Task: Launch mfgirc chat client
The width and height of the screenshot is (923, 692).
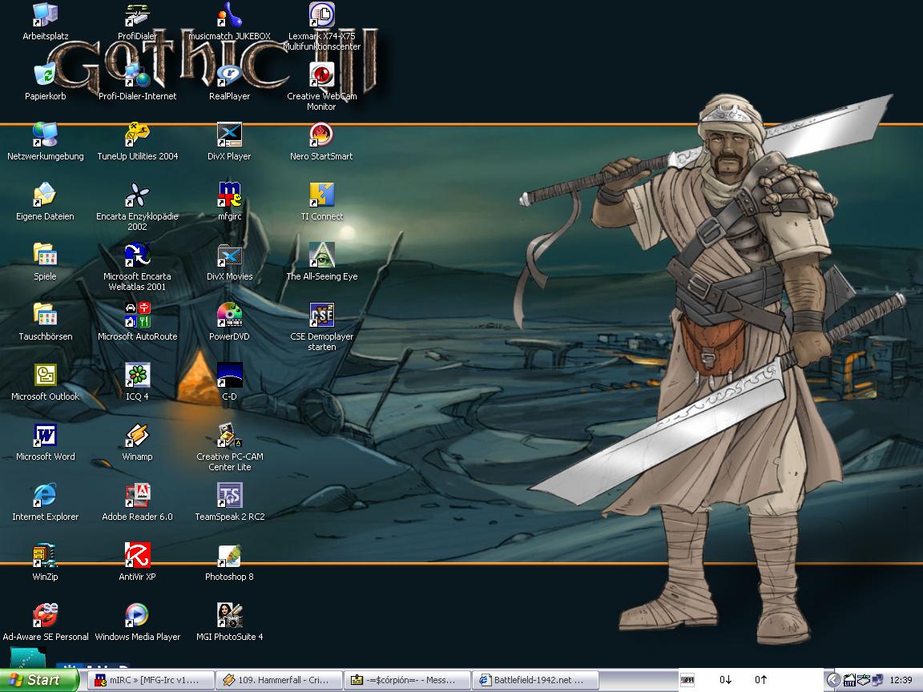Action: point(229,202)
